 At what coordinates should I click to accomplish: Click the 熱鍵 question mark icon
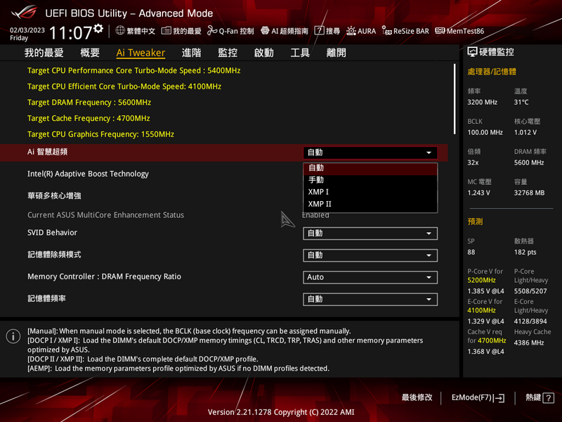(549, 397)
